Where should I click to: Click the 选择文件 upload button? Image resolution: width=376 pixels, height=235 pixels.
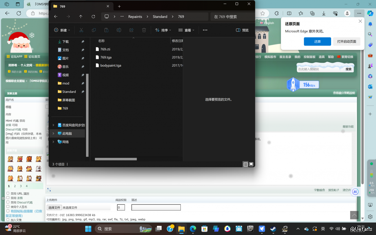pyautogui.click(x=54, y=207)
